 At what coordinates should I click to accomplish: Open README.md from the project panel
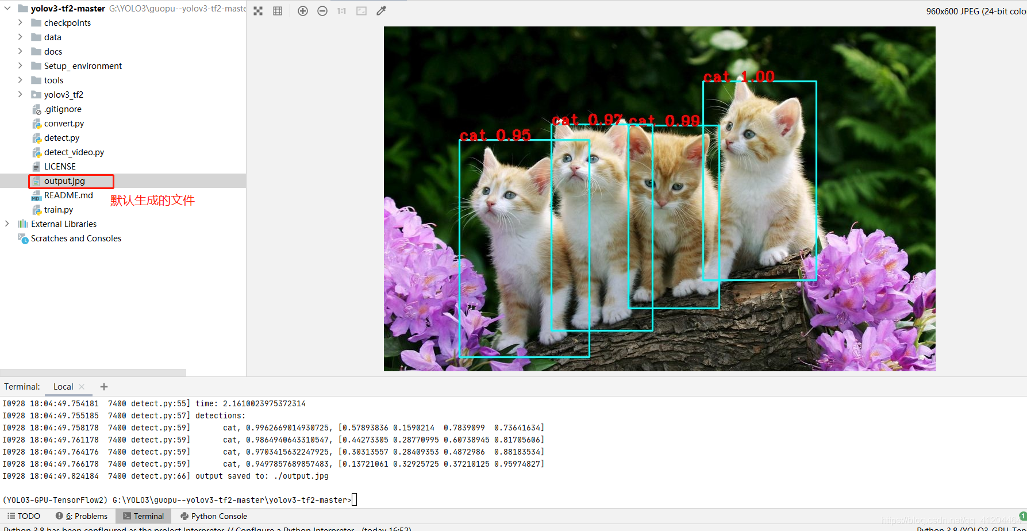click(68, 195)
